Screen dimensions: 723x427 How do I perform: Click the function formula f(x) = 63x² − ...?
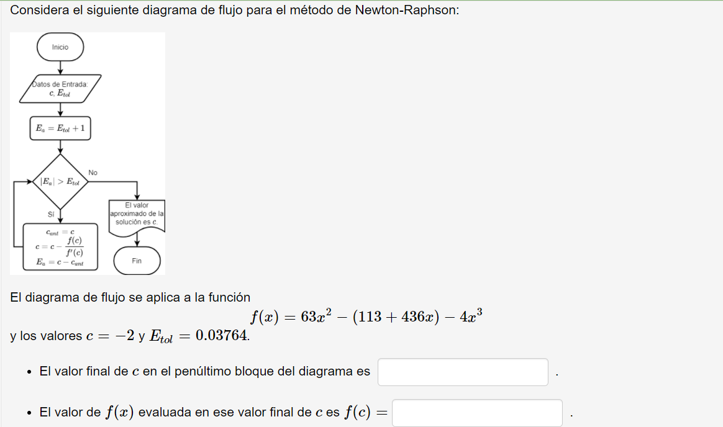[366, 317]
